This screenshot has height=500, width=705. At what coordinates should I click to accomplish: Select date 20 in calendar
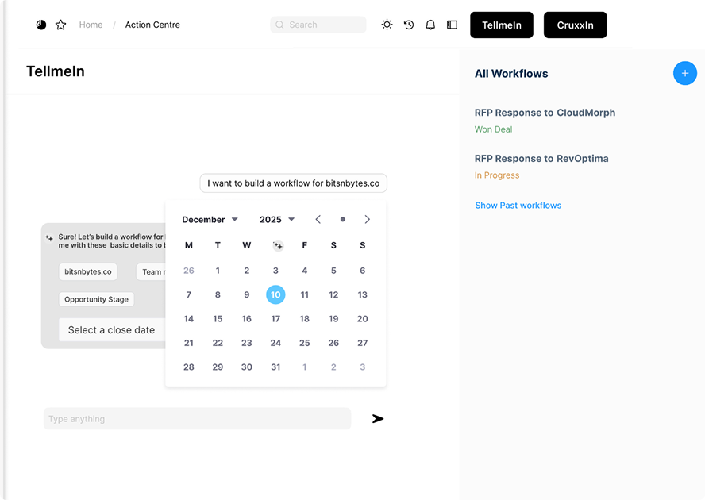tap(362, 319)
